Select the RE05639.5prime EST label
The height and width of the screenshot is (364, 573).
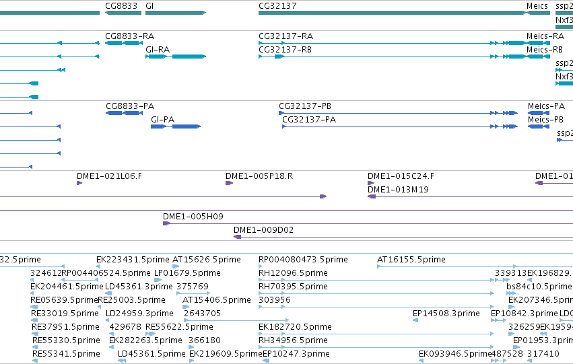(x=64, y=300)
